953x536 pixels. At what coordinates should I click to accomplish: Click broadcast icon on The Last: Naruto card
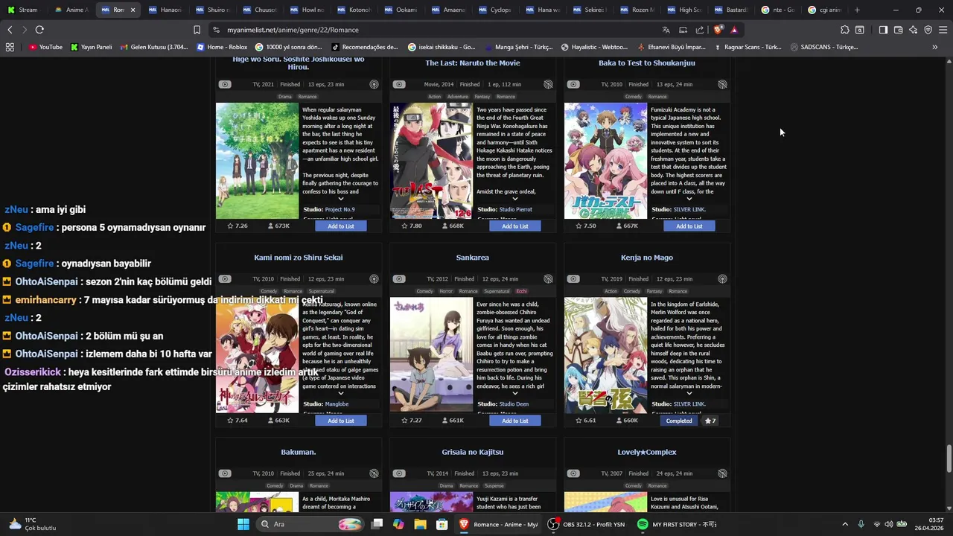[548, 84]
